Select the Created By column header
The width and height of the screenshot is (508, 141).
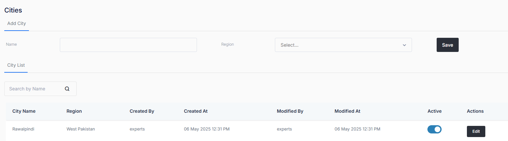click(142, 111)
